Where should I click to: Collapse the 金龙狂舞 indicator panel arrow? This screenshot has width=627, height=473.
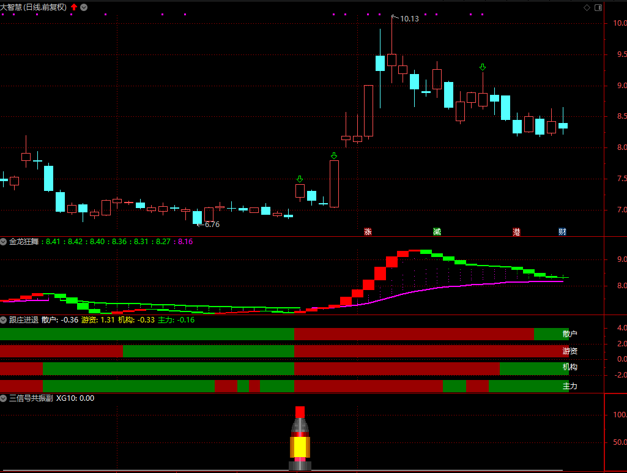[x=4, y=242]
